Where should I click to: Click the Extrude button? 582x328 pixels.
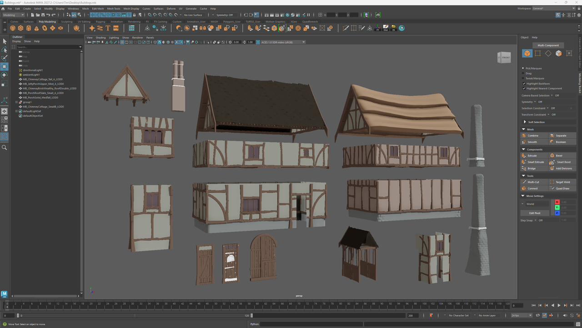[x=534, y=156]
